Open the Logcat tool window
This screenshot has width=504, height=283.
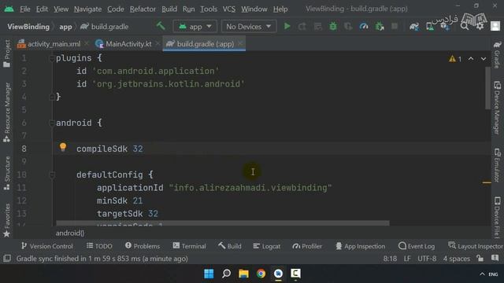pos(266,246)
